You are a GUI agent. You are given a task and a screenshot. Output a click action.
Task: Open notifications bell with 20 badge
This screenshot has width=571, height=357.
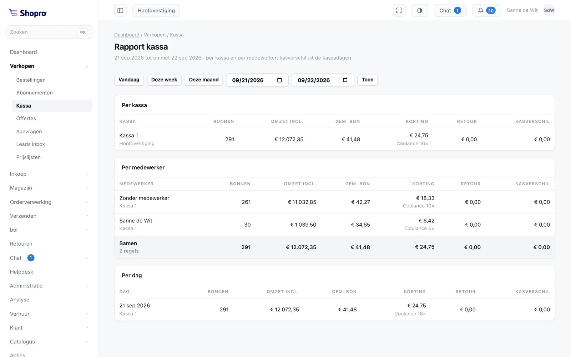(x=486, y=10)
